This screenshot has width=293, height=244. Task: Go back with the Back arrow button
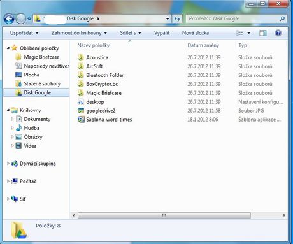[x=9, y=19]
